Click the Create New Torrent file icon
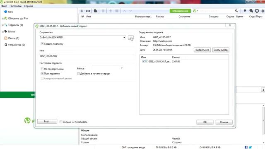This screenshot has width=265, height=149. pos(96,11)
